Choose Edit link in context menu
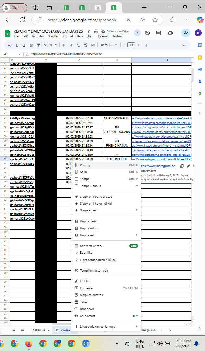 [x=106, y=281]
